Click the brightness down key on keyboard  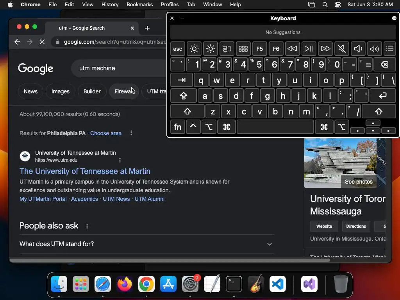[x=194, y=49]
